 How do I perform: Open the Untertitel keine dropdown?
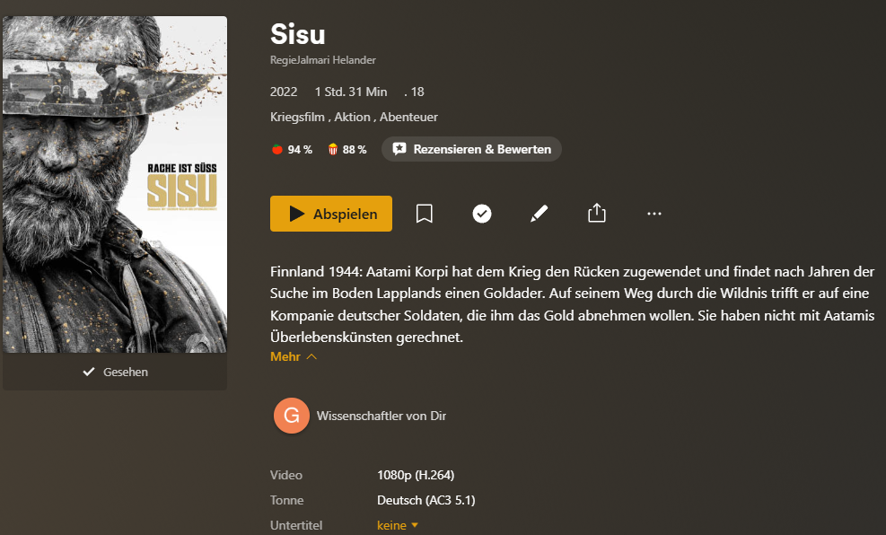coord(398,525)
